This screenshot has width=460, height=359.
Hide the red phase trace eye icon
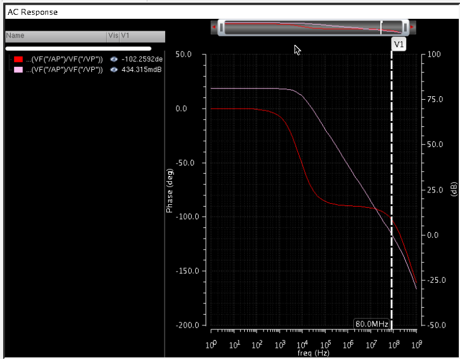113,60
